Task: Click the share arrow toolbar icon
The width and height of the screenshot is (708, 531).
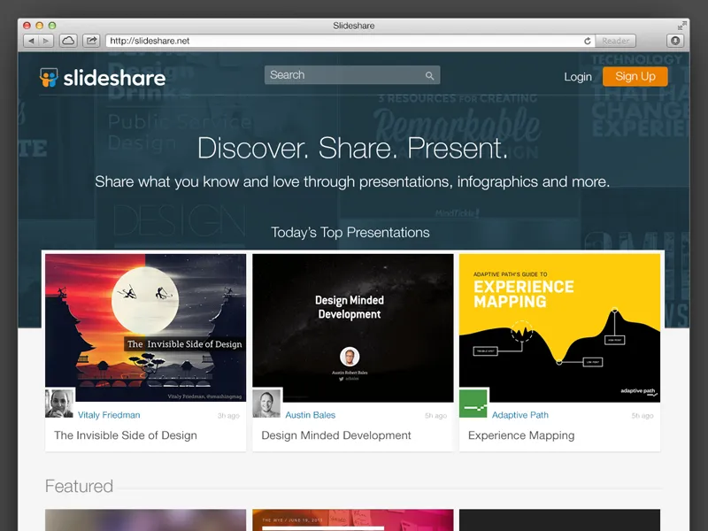Action: click(x=91, y=41)
